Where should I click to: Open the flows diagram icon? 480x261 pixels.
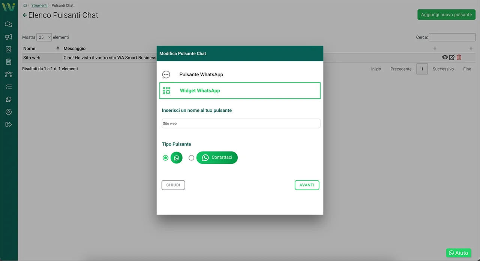point(9,74)
